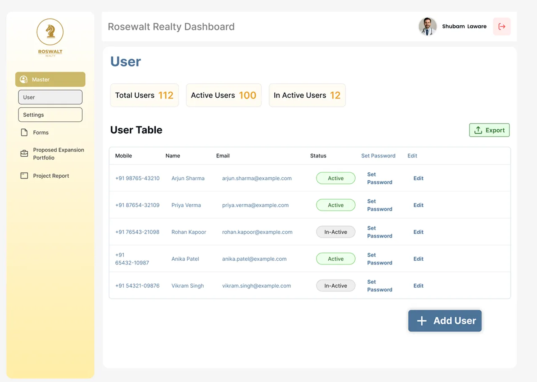Click the export upload icon
Screen dimensions: 537x382
click(479, 130)
